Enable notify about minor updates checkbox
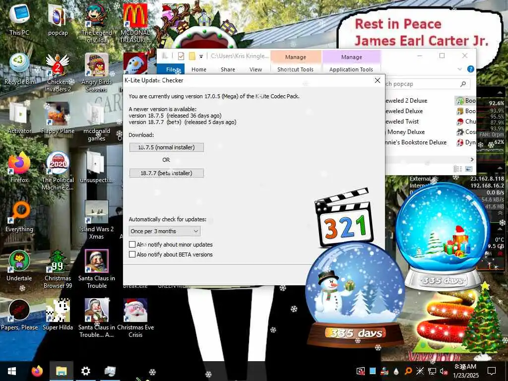Viewport: 508px width, 381px height. pos(132,244)
